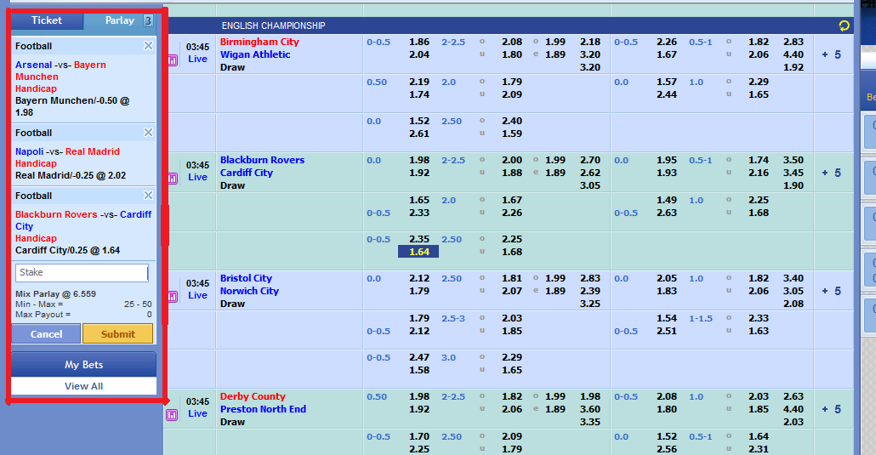Remove the Napoli vs Real Madrid bet

click(148, 133)
